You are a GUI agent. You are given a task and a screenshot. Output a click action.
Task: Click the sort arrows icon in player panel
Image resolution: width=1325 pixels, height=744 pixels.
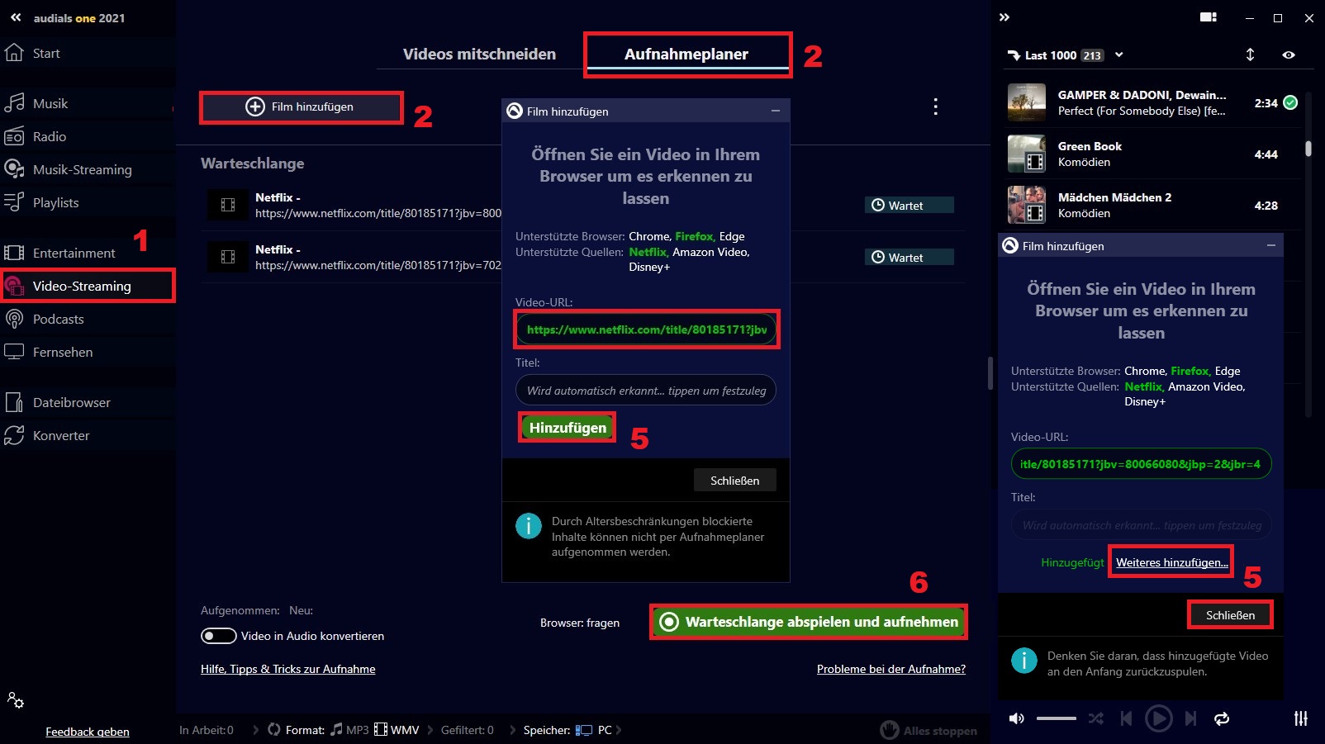click(x=1250, y=54)
